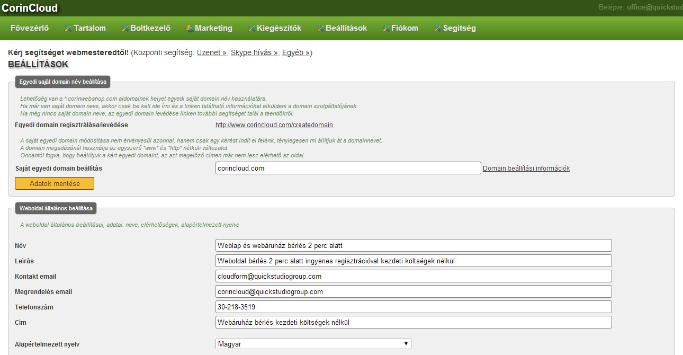Click the Egyéb » link
This screenshot has height=355, width=683.
pyautogui.click(x=296, y=53)
